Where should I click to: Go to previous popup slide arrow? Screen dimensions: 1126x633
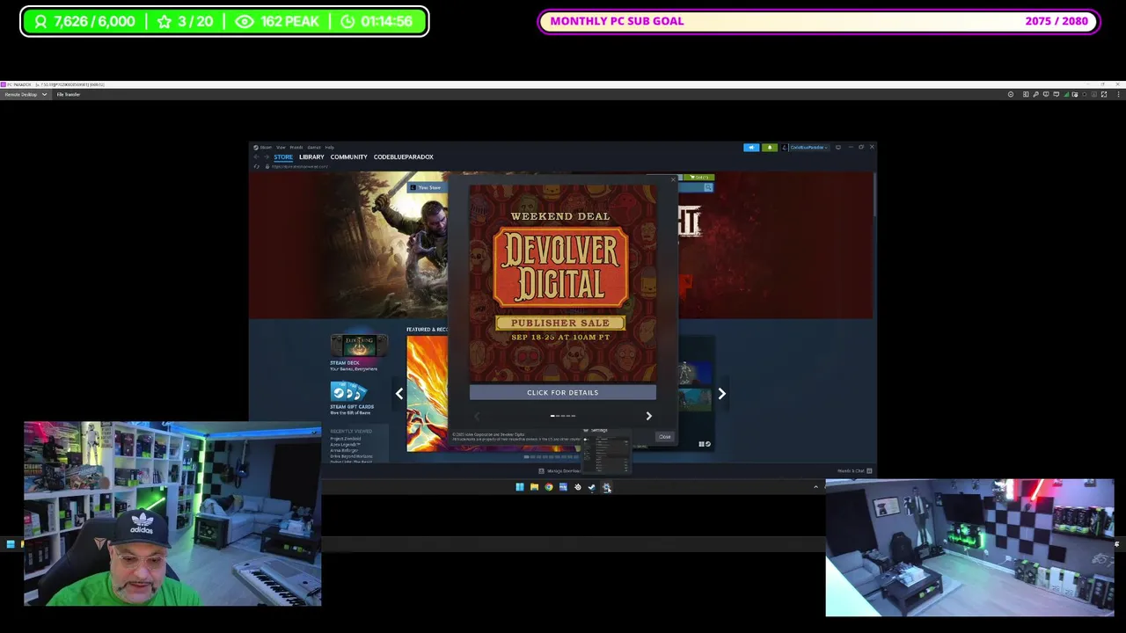(x=477, y=416)
